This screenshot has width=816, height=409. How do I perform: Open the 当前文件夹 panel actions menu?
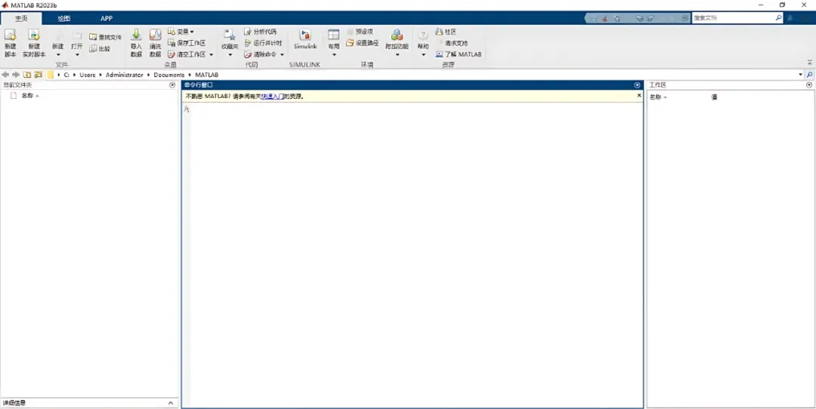(x=173, y=85)
